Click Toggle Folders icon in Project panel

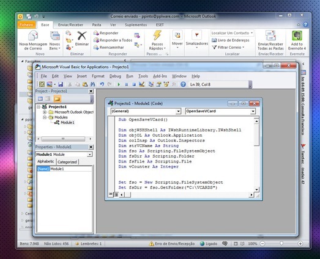pyautogui.click(x=57, y=99)
